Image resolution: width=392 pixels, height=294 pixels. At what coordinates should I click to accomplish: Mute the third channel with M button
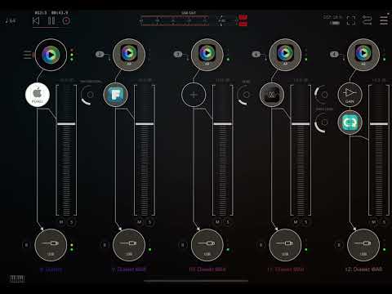tap(217, 222)
